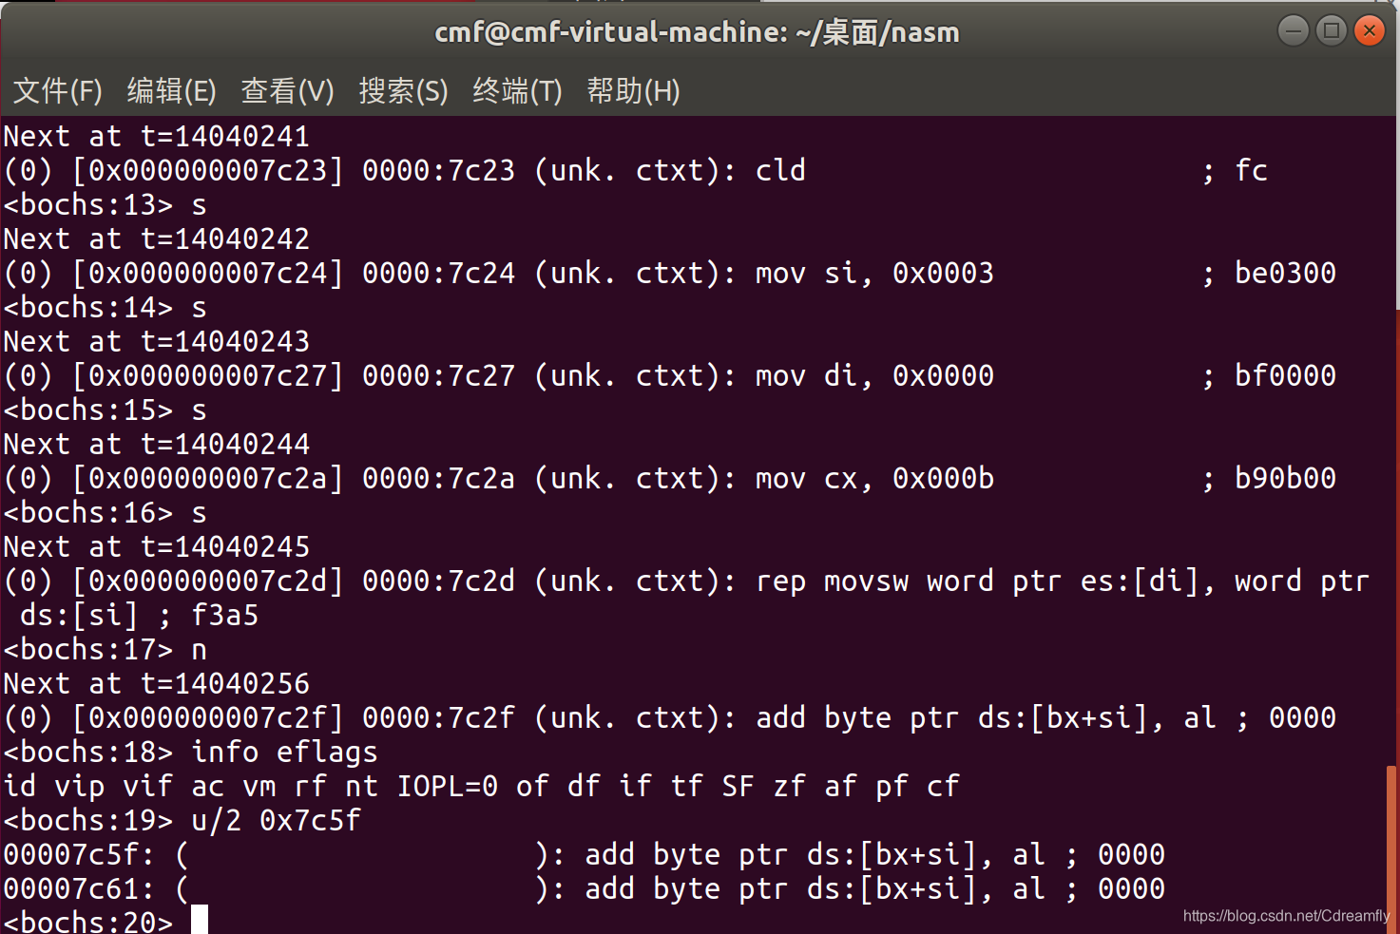The height and width of the screenshot is (934, 1400).
Task: Click the 'u/2 0x7c5f' command
Action: coord(276,820)
